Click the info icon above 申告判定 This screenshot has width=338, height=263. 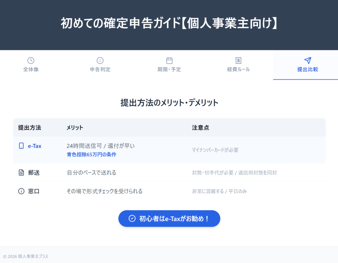[x=100, y=60]
